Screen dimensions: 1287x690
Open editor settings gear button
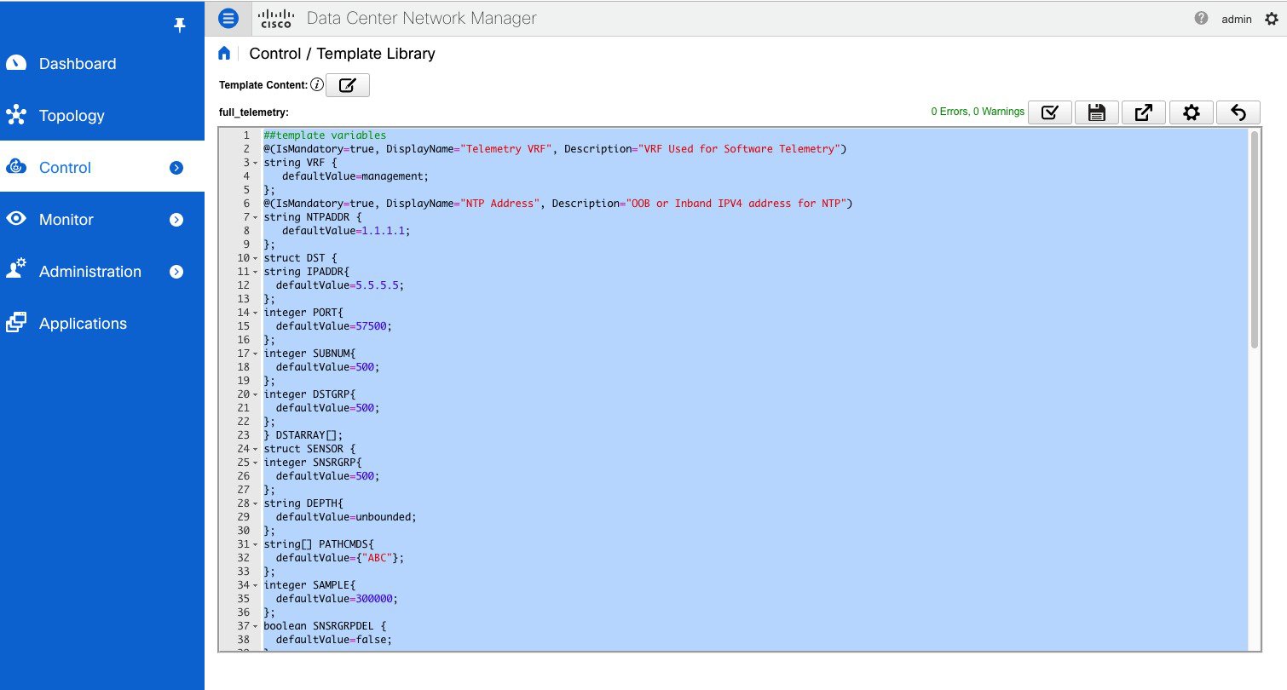(x=1192, y=112)
